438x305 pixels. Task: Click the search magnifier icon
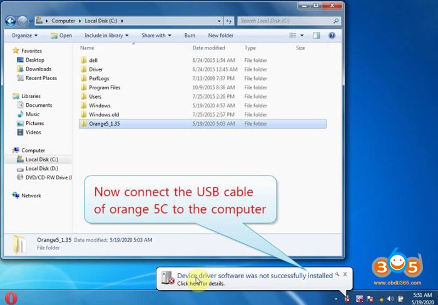336,21
